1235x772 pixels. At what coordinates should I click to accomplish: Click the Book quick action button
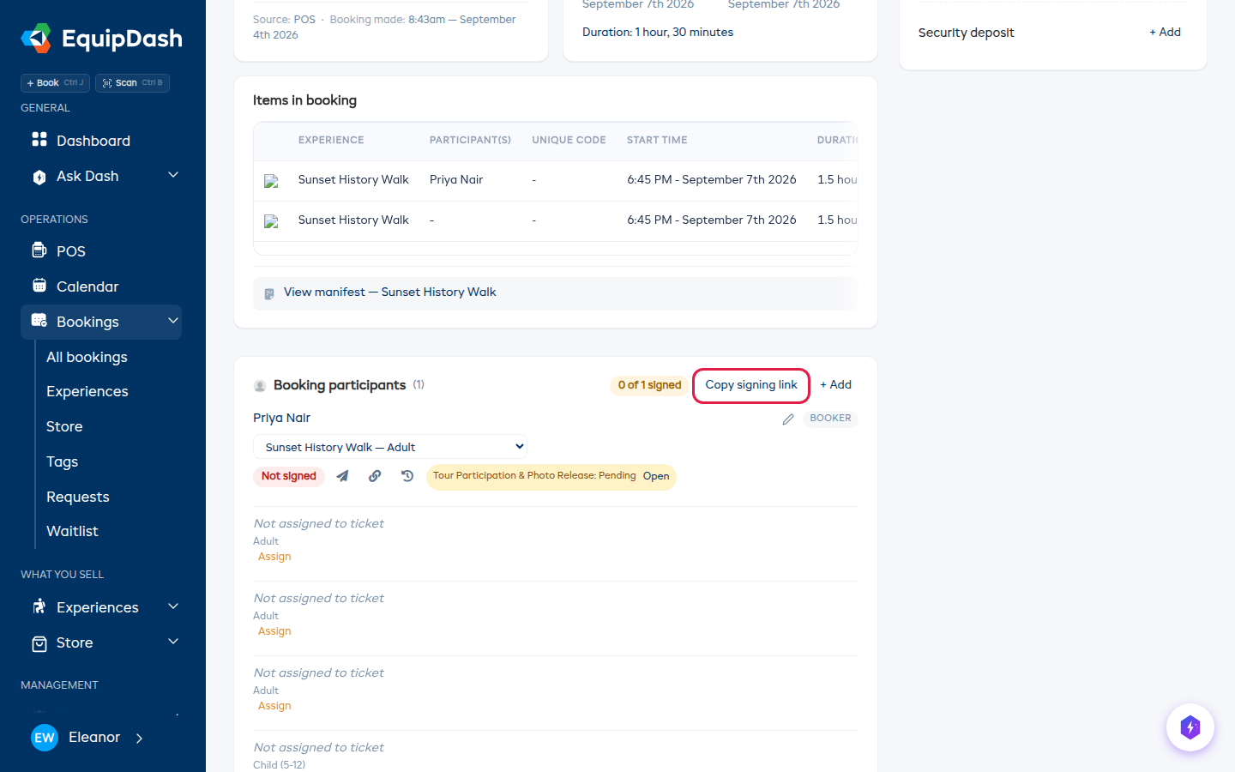tap(55, 83)
